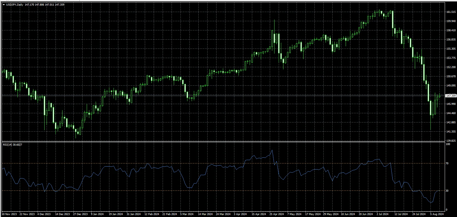Click the 14 Mar 2024 date label
457x217 pixels.
click(205, 214)
